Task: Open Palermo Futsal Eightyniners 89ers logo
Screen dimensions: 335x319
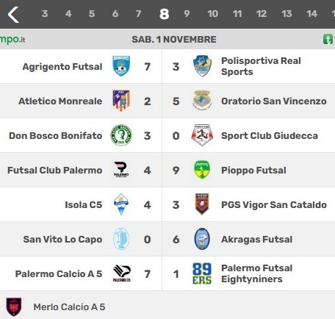Action: pyautogui.click(x=202, y=273)
